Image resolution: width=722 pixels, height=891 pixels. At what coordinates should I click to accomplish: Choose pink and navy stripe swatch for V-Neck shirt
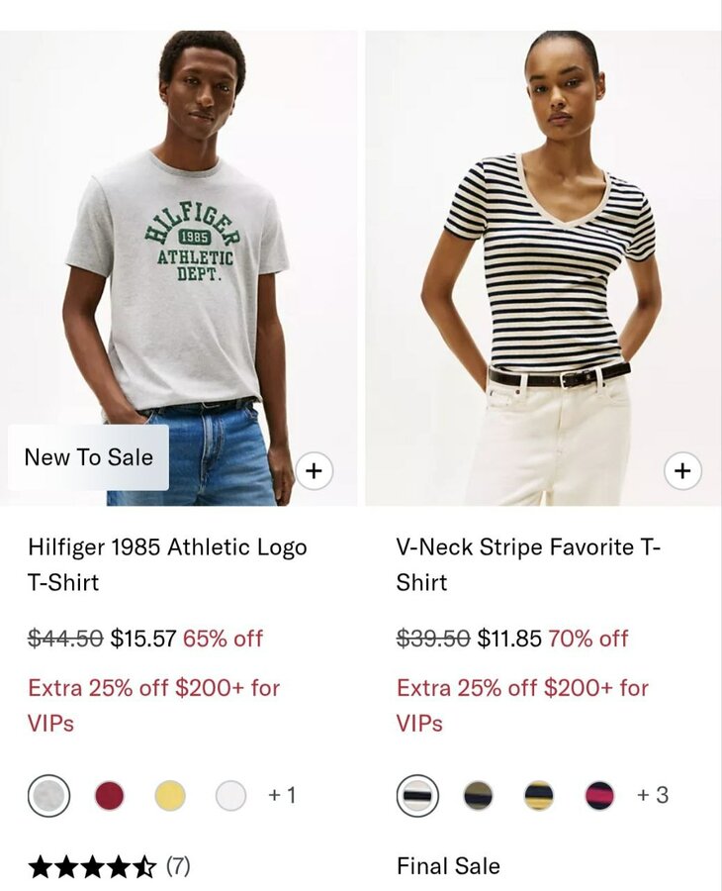(x=599, y=795)
